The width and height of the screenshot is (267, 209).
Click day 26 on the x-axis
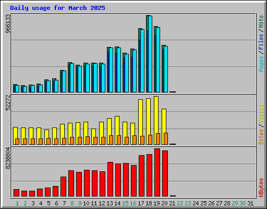pos(211,203)
